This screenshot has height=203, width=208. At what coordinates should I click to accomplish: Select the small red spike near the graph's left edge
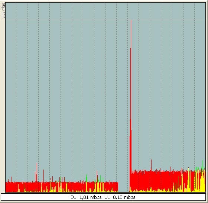(12, 179)
